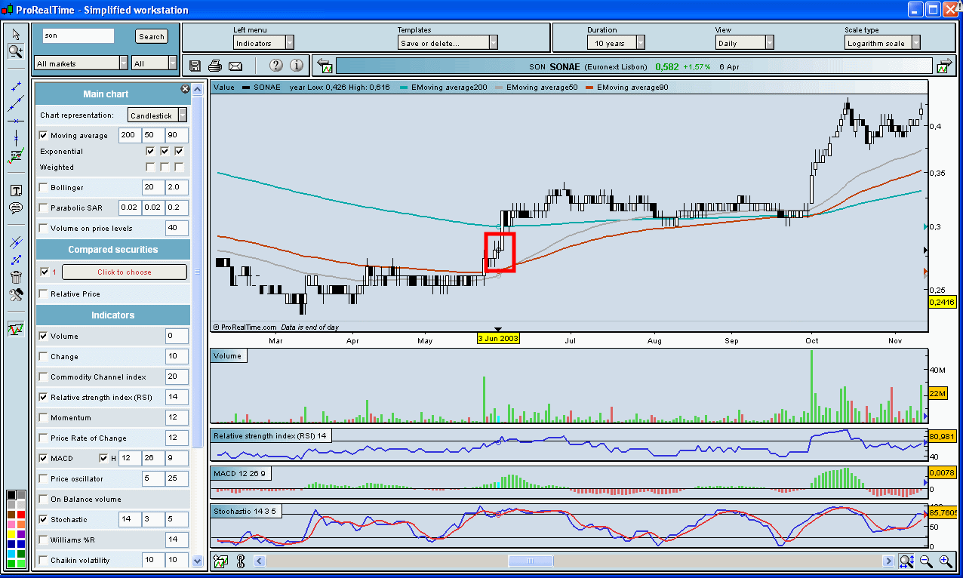Screen dimensions: 963x578
Task: Click the Volume panel label
Action: [228, 355]
